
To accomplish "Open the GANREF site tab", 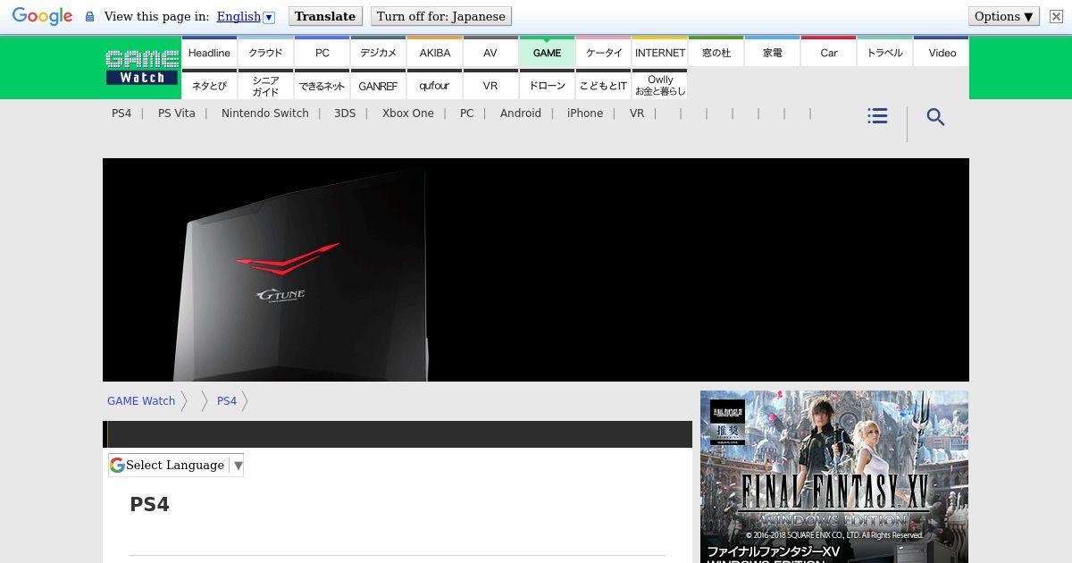I will [x=378, y=84].
